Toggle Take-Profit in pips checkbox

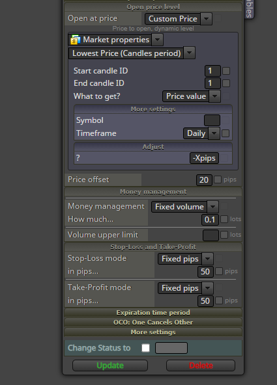coord(219,300)
